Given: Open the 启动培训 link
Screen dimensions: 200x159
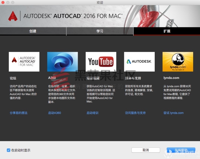Looking at the screenshot, I should point(92,113).
